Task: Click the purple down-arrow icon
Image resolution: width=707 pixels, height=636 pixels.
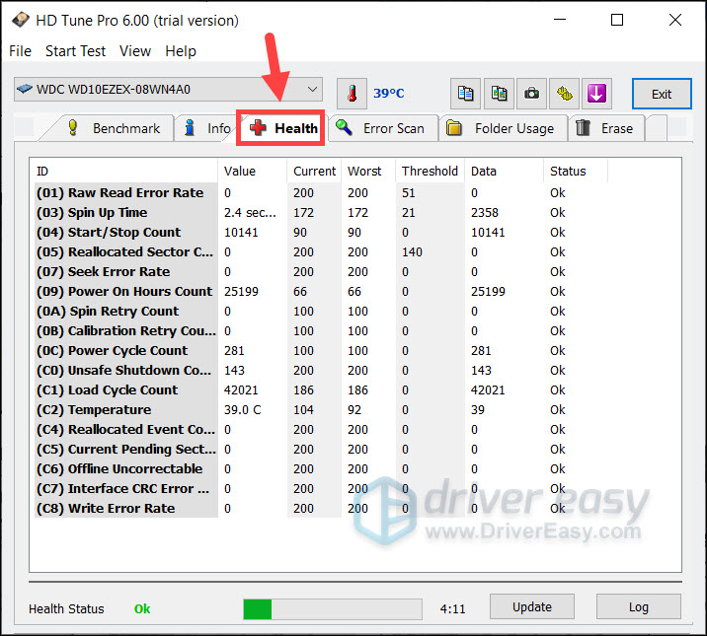Action: coord(596,94)
